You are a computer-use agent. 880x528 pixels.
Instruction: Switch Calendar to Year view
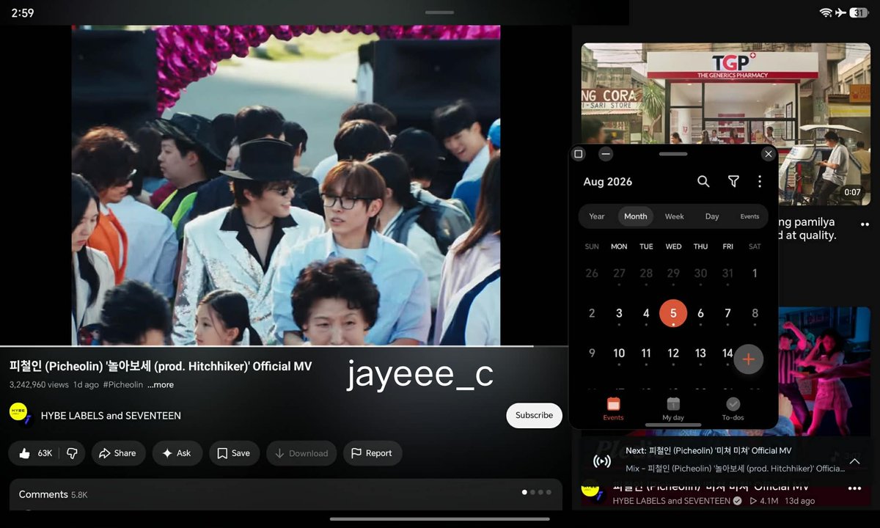point(597,216)
